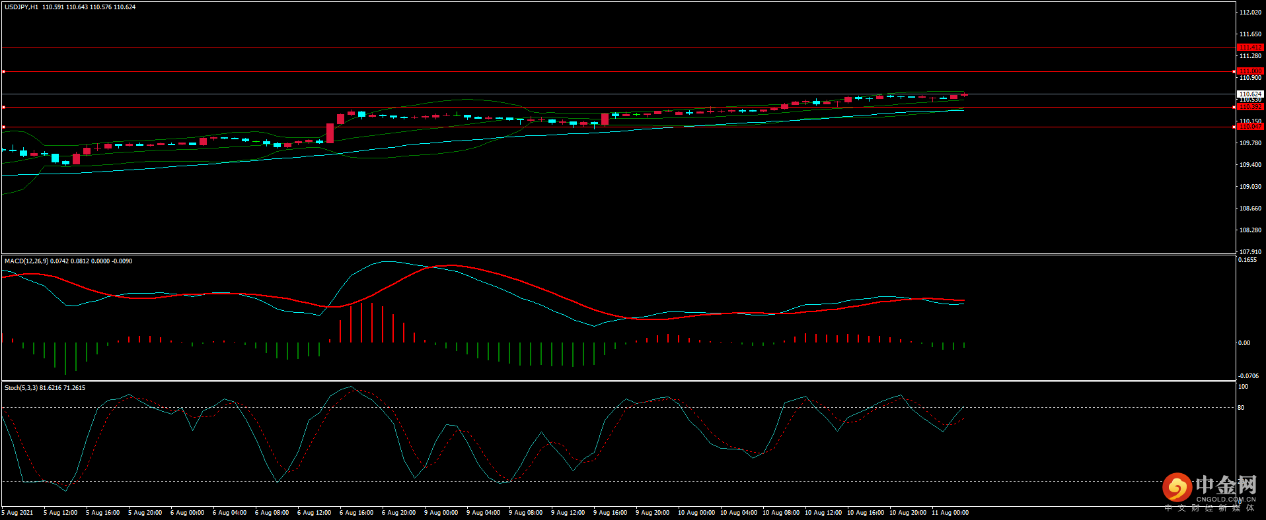Image resolution: width=1266 pixels, height=520 pixels.
Task: Click the 9 Aug 00:00 time axis label
Action: pyautogui.click(x=441, y=513)
